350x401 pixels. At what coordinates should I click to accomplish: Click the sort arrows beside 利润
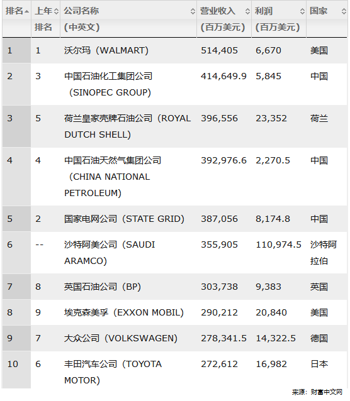tap(302, 11)
